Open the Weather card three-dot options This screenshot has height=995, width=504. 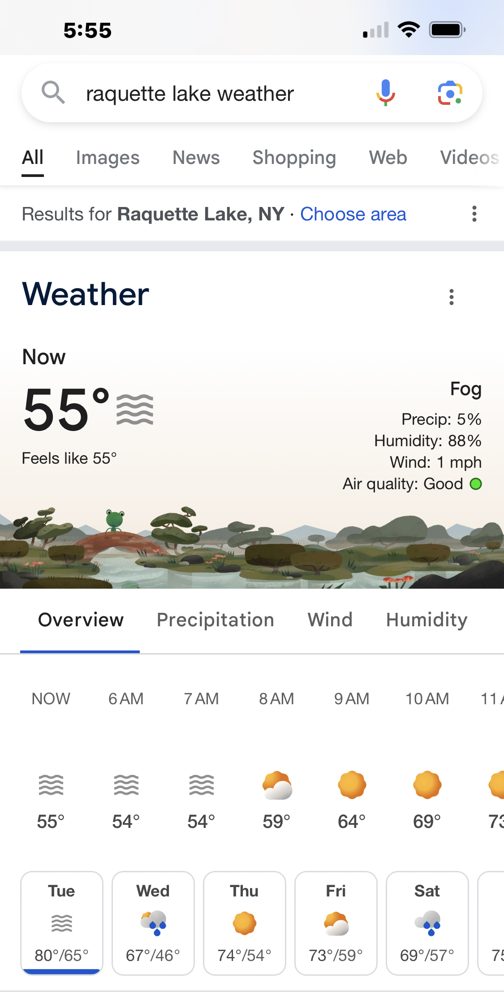451,297
